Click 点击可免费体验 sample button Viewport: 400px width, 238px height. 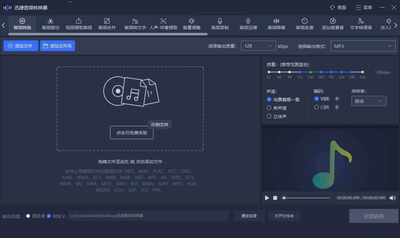coord(132,133)
